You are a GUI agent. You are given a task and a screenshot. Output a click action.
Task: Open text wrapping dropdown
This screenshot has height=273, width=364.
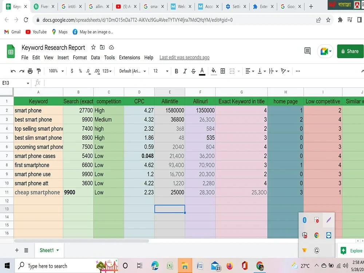(x=273, y=71)
